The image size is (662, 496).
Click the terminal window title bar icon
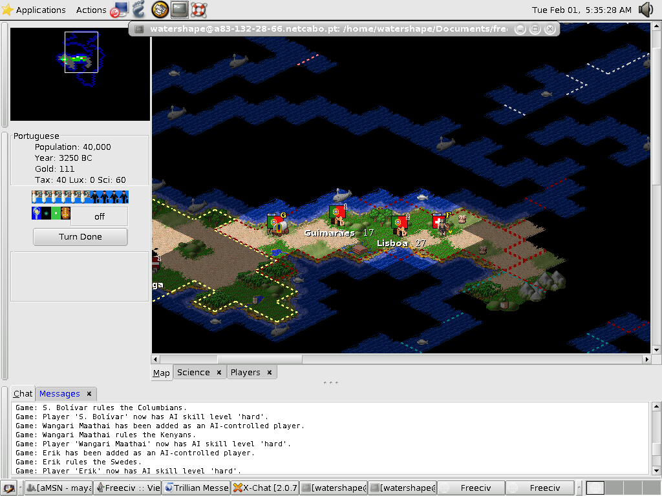coord(139,29)
